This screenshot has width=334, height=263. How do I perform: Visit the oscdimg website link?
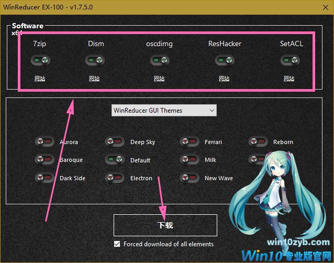tap(159, 79)
